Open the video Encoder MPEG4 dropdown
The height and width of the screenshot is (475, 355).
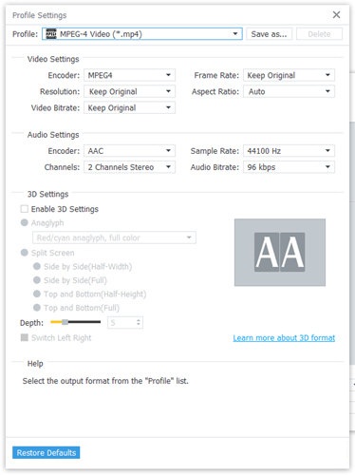129,75
